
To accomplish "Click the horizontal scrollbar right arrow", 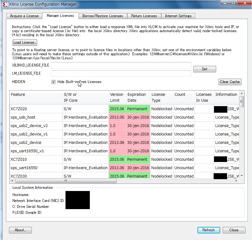I will (x=236, y=181).
